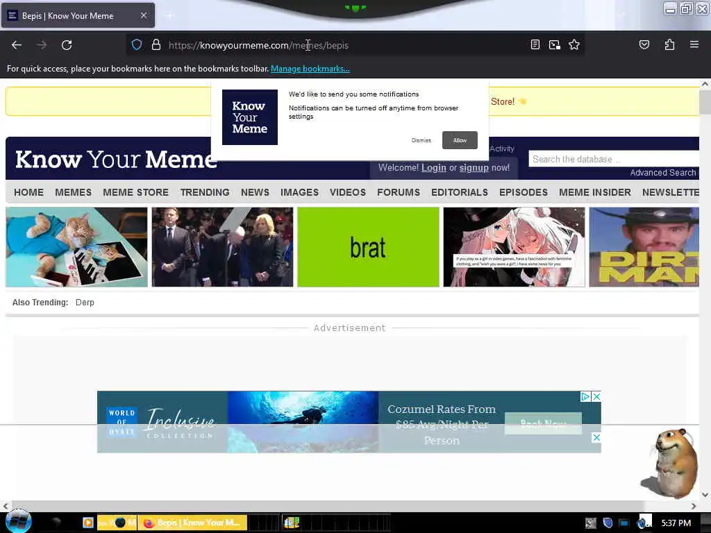Open the EDITORIALS navigation item
Screen dimensions: 711x533
coord(460,193)
